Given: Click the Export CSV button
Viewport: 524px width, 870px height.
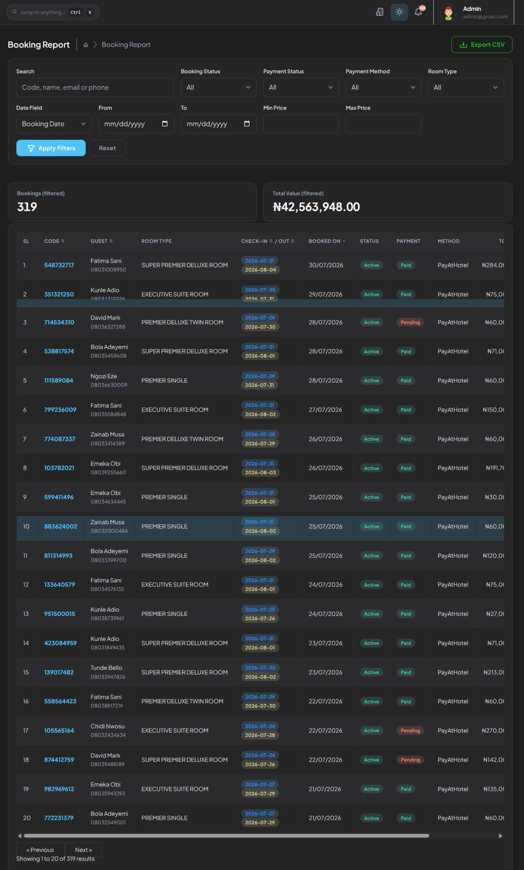Looking at the screenshot, I should point(481,45).
